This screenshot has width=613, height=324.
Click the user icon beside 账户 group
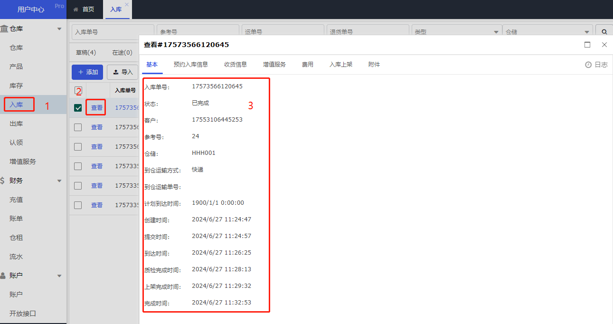(x=3, y=276)
